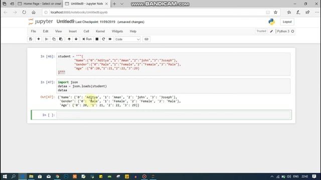
Task: Show tab previews chevron
Action: point(122,4)
